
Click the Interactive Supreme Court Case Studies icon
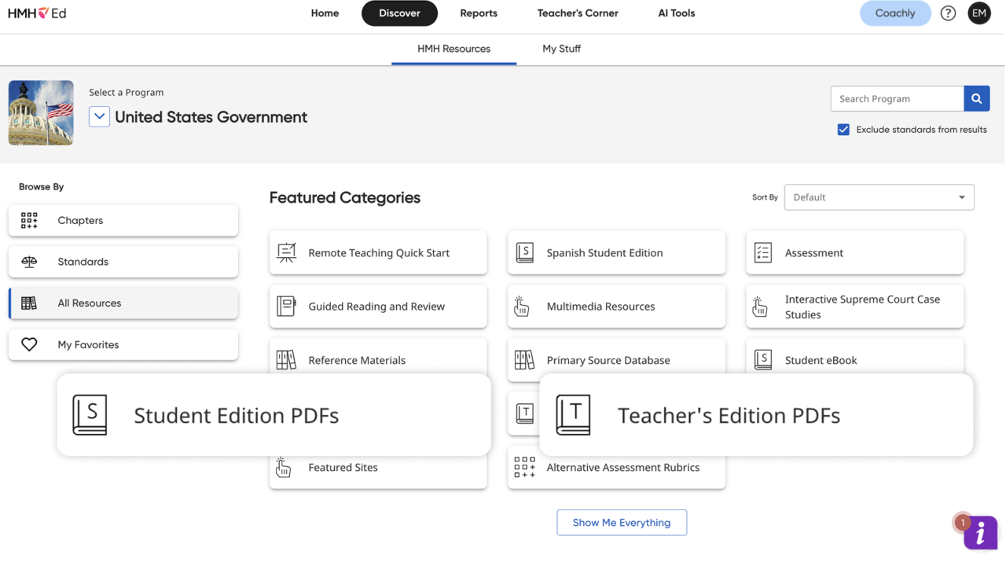pos(760,307)
